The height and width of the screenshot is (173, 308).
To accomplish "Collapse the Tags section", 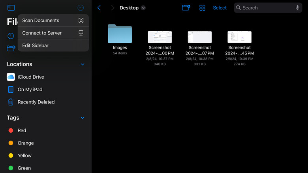I will tap(83, 118).
